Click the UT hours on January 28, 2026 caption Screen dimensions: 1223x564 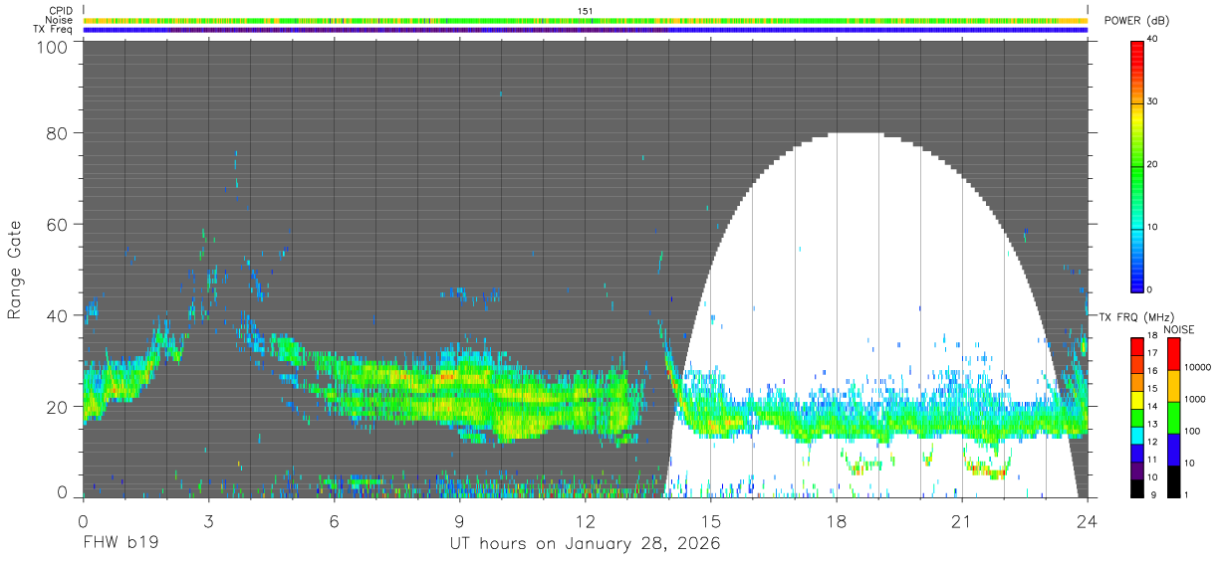pyautogui.click(x=586, y=544)
